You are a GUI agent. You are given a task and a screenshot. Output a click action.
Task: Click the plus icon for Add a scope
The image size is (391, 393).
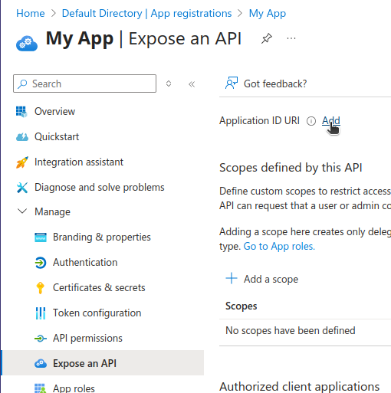(x=232, y=278)
